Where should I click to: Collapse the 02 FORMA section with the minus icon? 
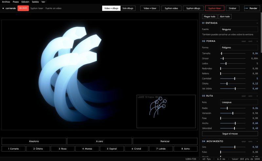point(257,41)
